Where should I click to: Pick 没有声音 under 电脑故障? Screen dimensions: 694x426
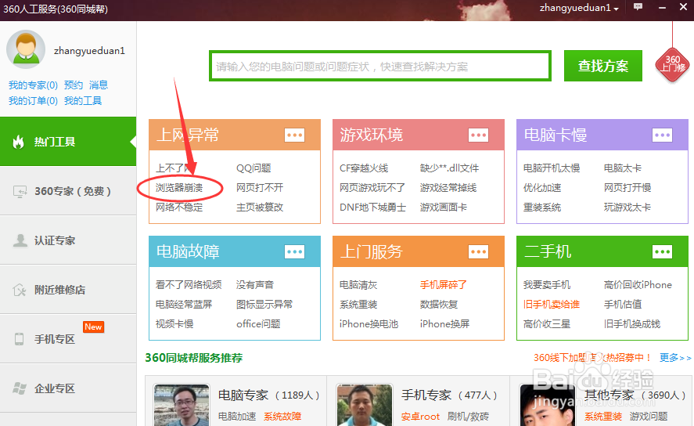pos(255,285)
